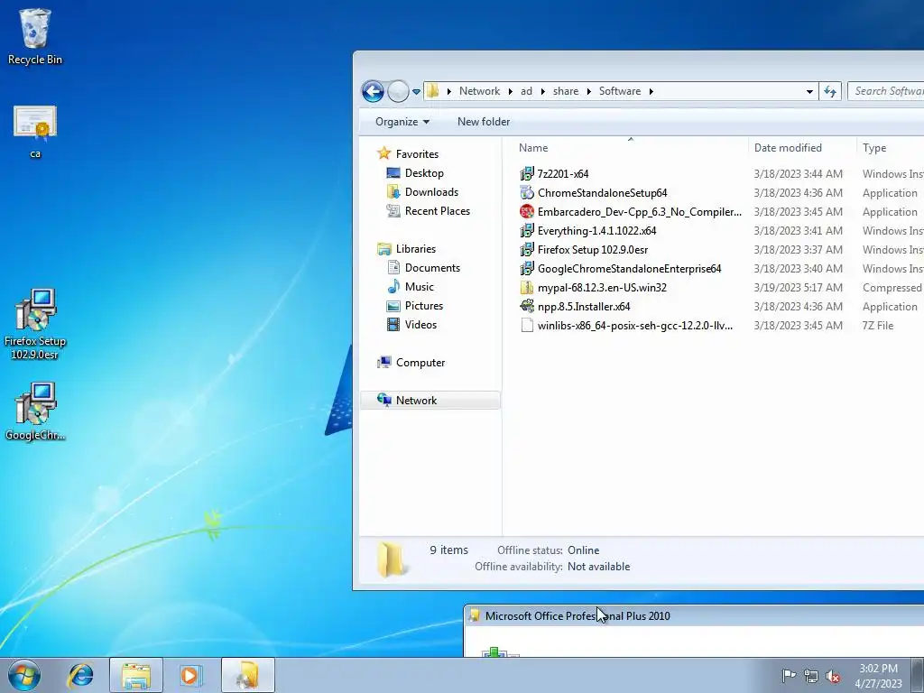Open the Organize menu
Screen dimensions: 924x693
click(x=402, y=122)
